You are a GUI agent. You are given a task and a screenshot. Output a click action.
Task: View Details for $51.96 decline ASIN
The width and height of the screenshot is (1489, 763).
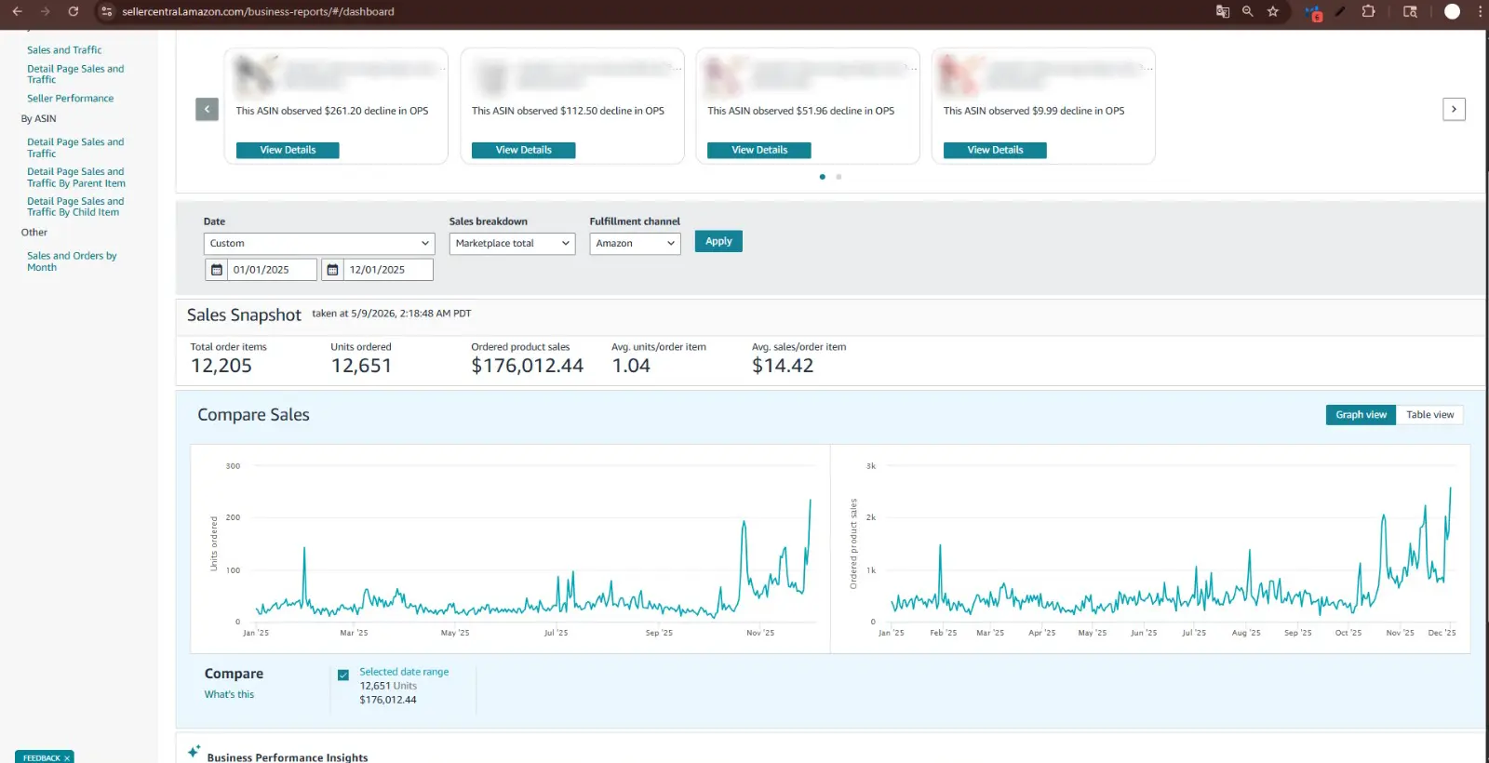[x=759, y=150]
